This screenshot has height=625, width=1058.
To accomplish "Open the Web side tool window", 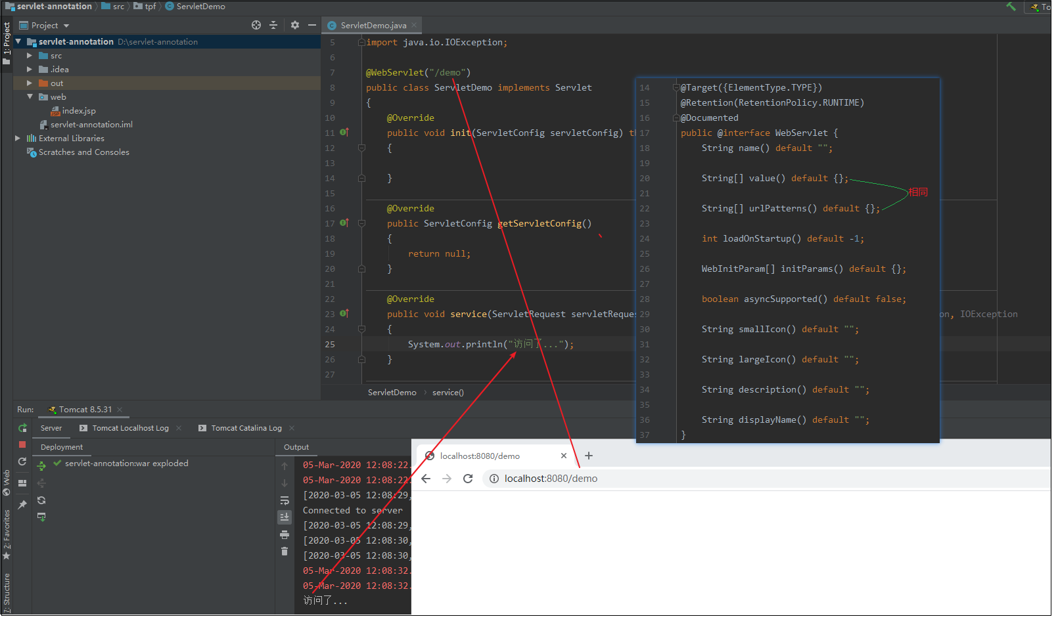I will coord(7,481).
